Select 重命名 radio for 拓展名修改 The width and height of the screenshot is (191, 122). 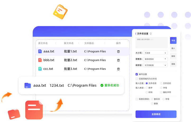point(152,99)
